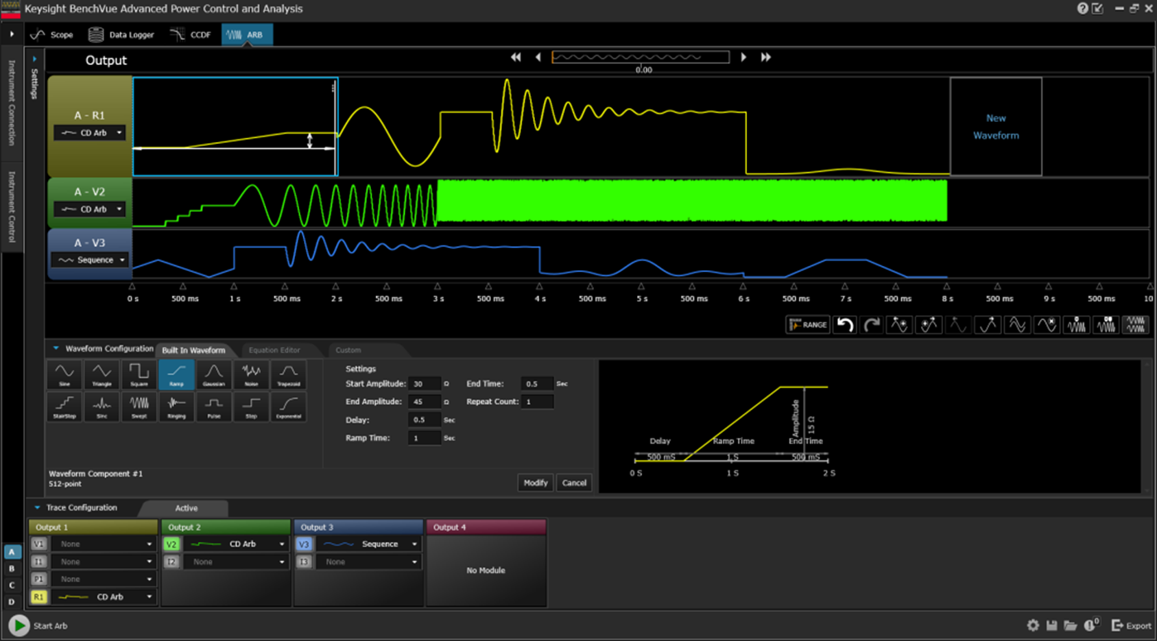The height and width of the screenshot is (641, 1157).
Task: Click the sine wave with X toolbar icon
Action: pos(1047,325)
